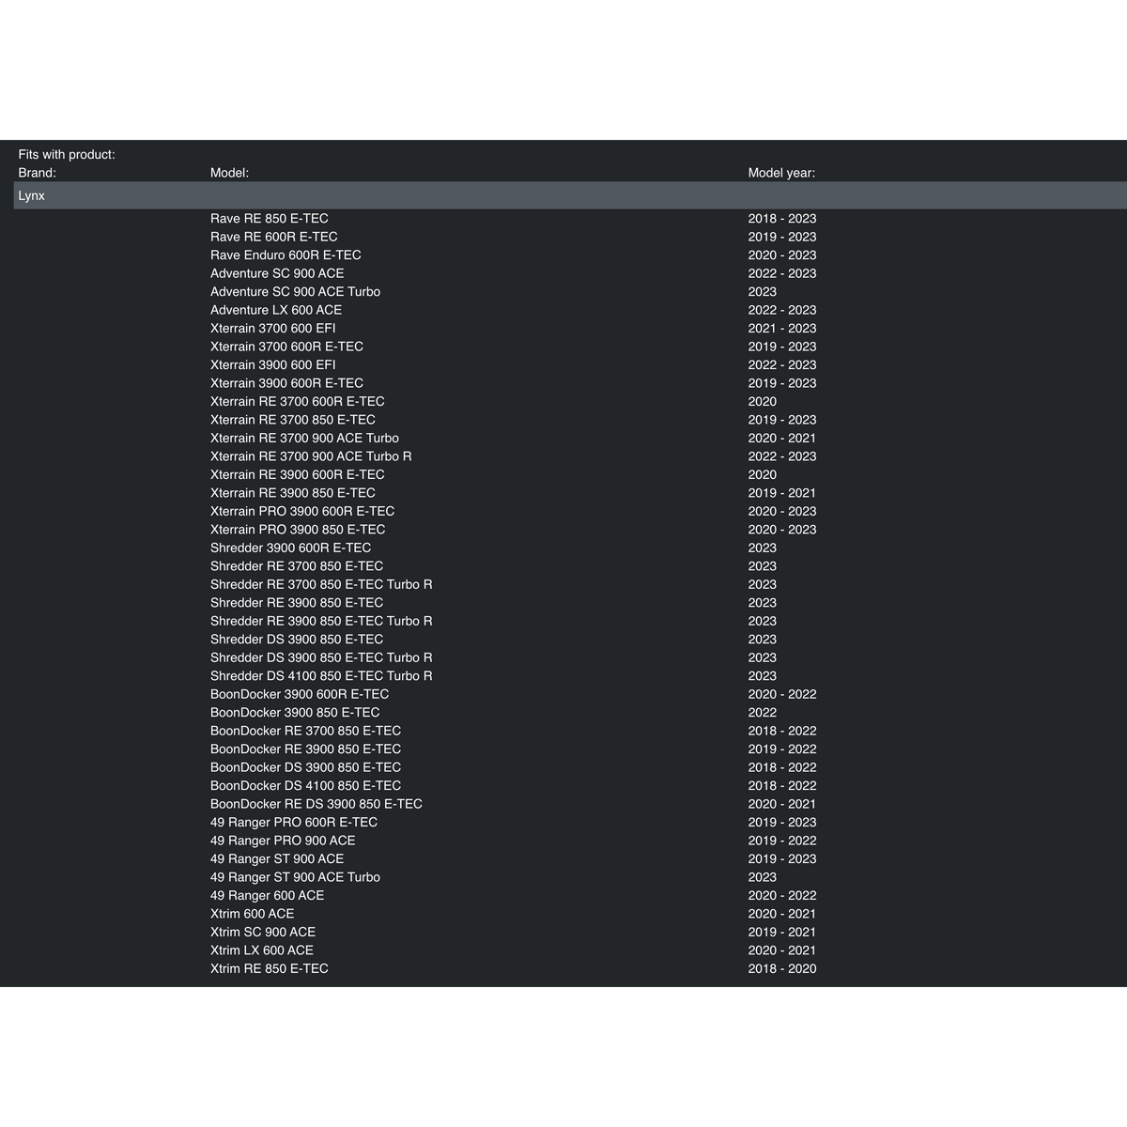Image resolution: width=1127 pixels, height=1127 pixels.
Task: Select model Shredder DS 3900 850 E-TEC
Action: point(297,640)
